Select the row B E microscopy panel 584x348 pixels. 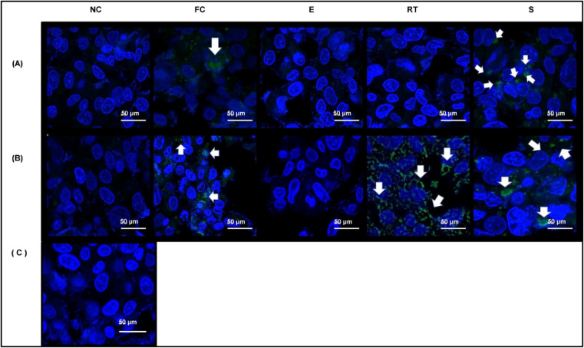click(312, 186)
